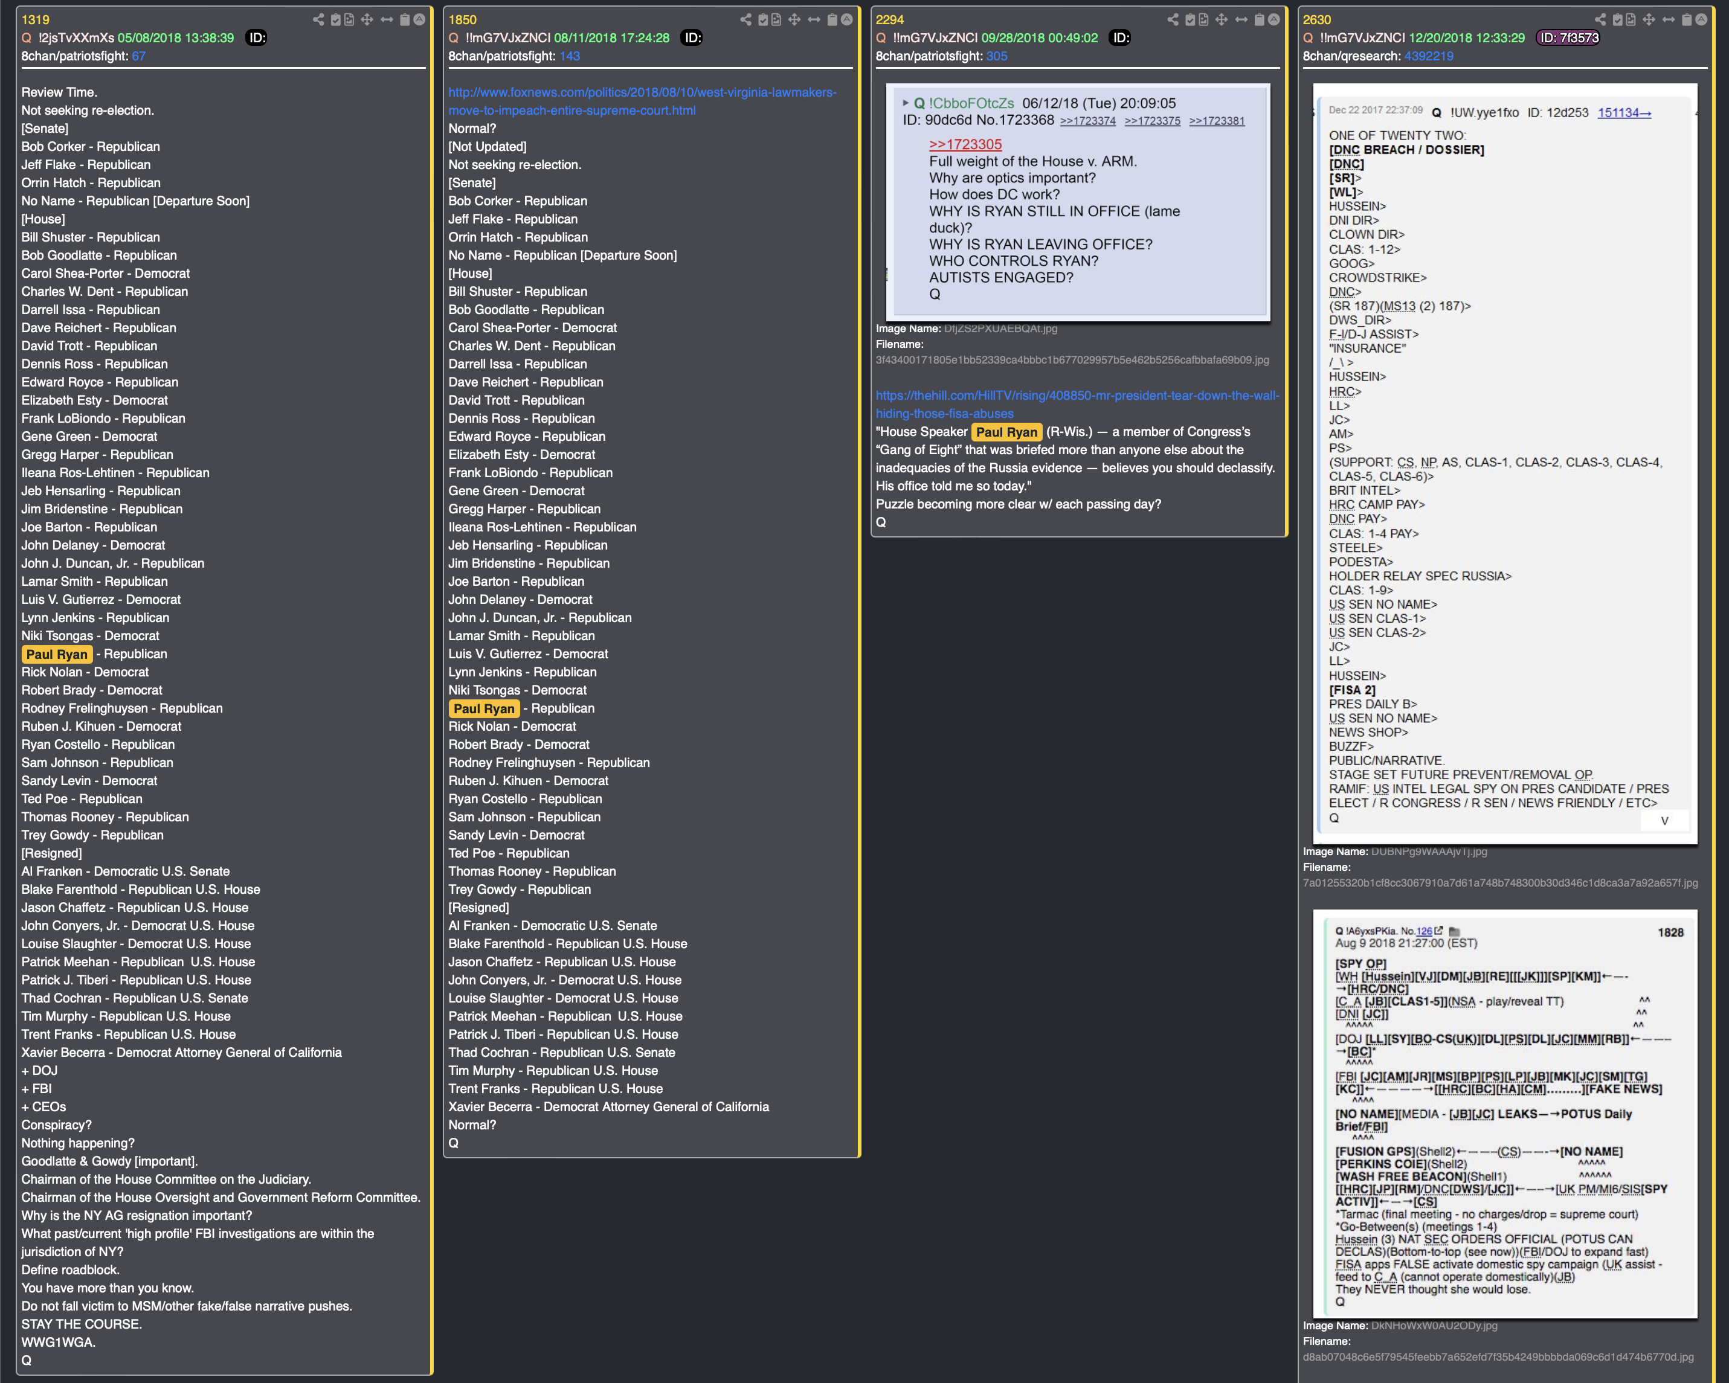Open the SPY OP image in post 2630
Screen dimensions: 1729x1383
click(1505, 1114)
